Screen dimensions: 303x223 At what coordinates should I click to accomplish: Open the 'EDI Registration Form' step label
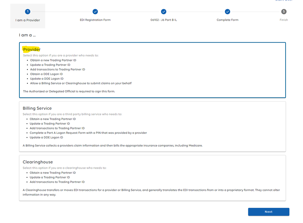95,20
